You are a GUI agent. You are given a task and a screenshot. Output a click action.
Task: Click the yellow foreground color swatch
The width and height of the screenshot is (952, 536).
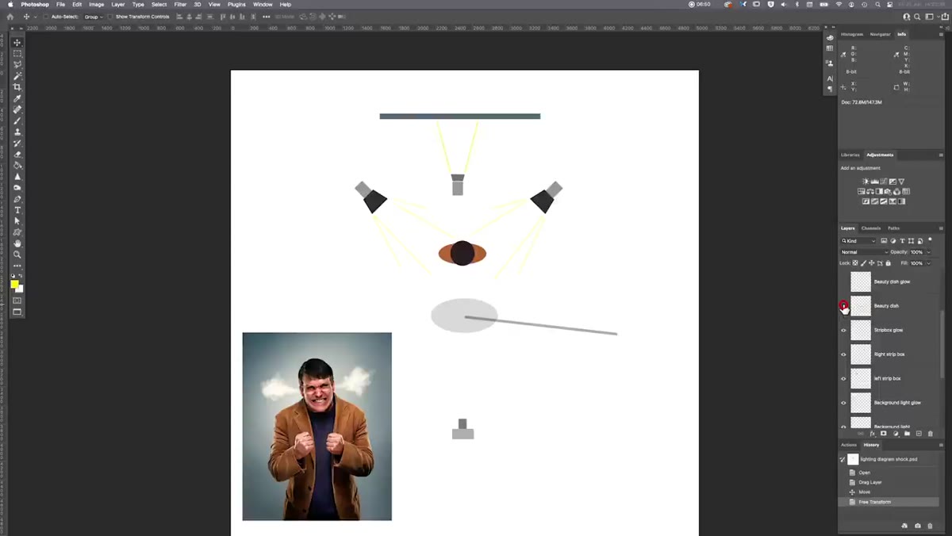pos(14,284)
